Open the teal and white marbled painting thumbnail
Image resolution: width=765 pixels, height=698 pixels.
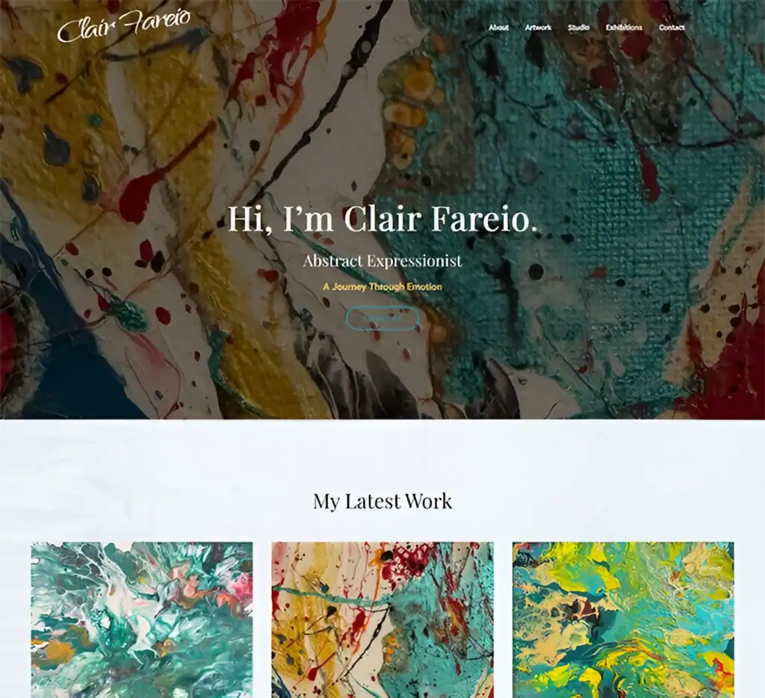(x=142, y=620)
